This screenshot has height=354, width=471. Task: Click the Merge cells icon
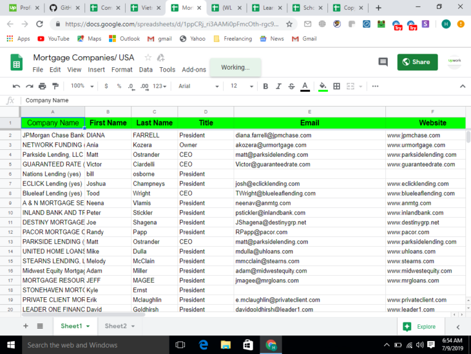click(x=350, y=86)
